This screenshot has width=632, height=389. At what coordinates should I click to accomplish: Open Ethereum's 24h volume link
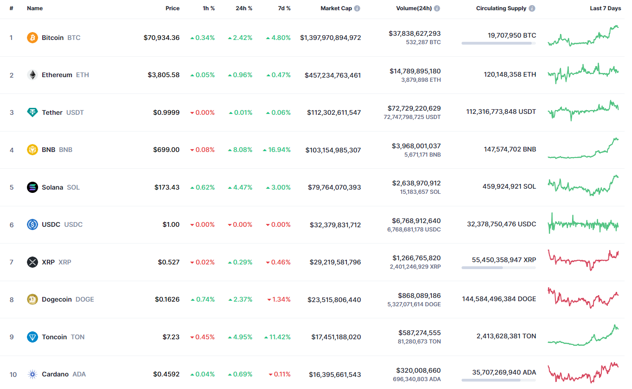coord(415,71)
